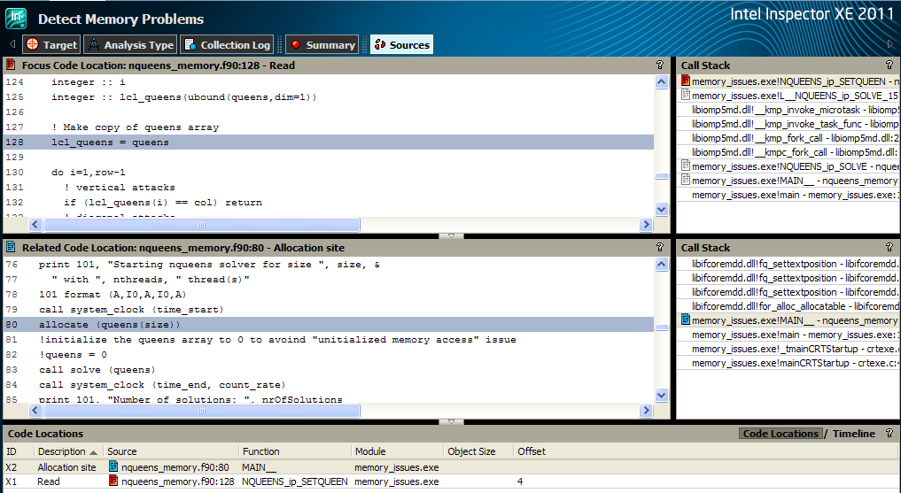Open help for lower Call Stack pane
The height and width of the screenshot is (493, 901).
point(889,247)
